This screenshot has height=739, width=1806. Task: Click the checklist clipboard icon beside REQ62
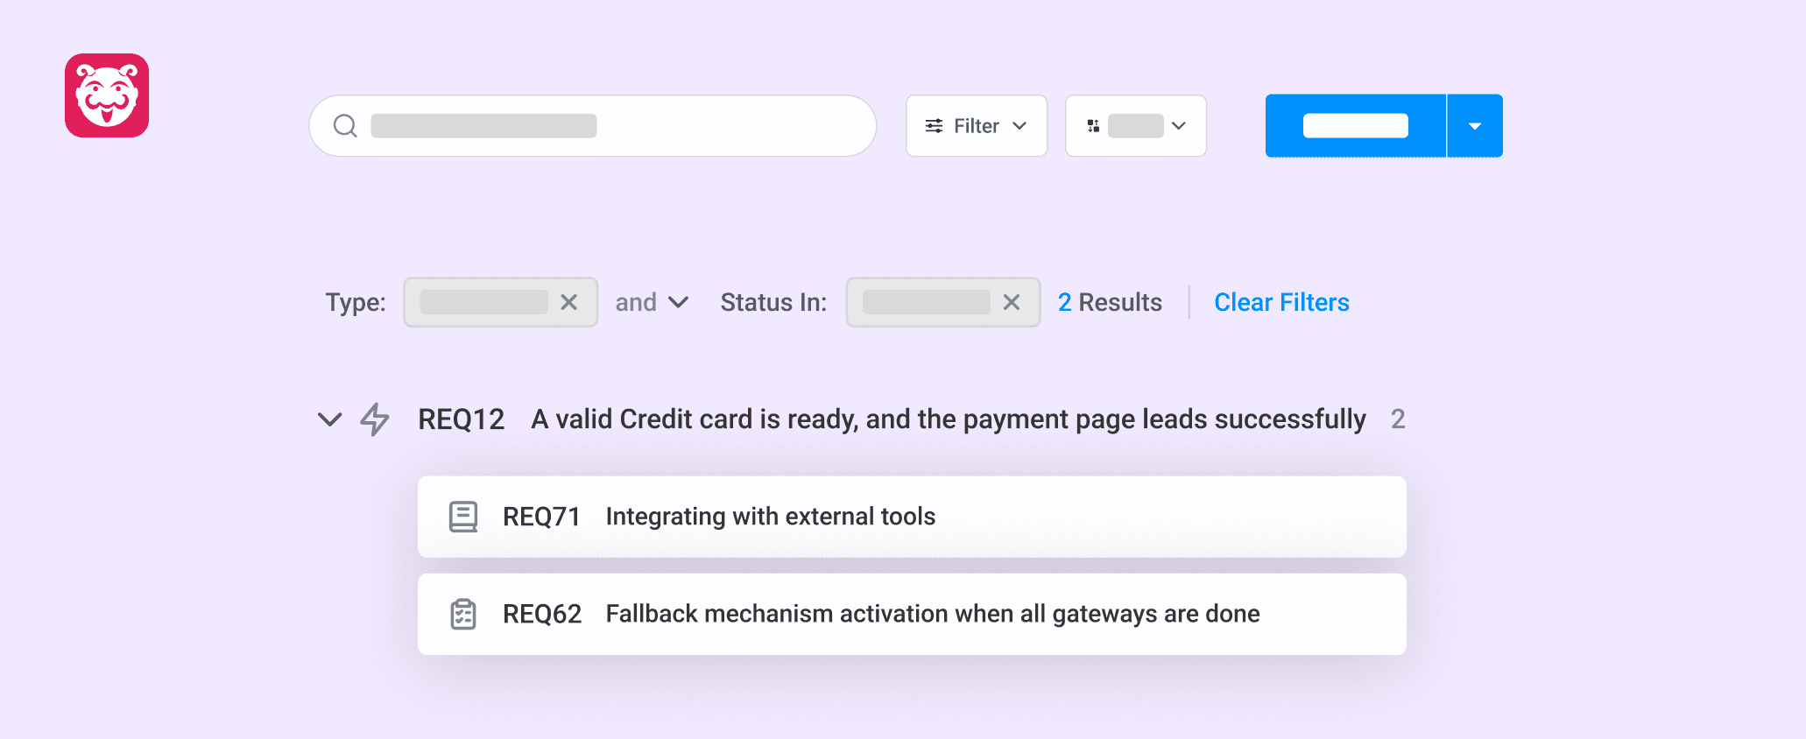pyautogui.click(x=463, y=615)
